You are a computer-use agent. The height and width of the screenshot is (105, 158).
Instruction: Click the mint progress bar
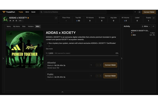click(x=82, y=56)
